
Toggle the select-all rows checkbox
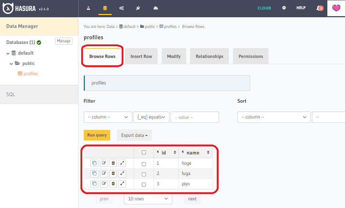(144, 153)
